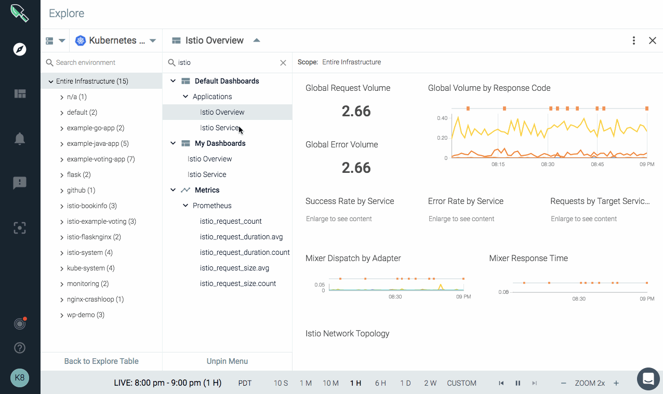Select the 1 D time range

(x=405, y=383)
